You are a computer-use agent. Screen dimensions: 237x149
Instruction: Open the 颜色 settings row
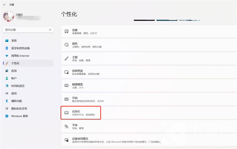[x=149, y=45]
